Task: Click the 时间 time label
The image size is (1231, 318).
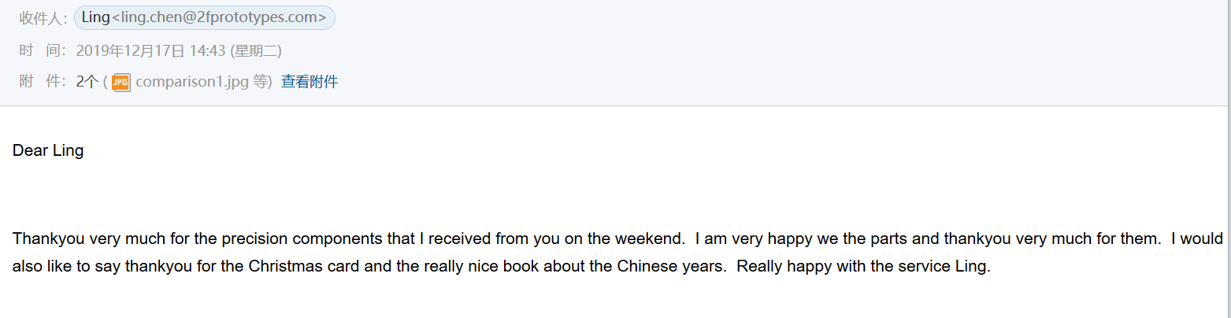Action: 43,51
